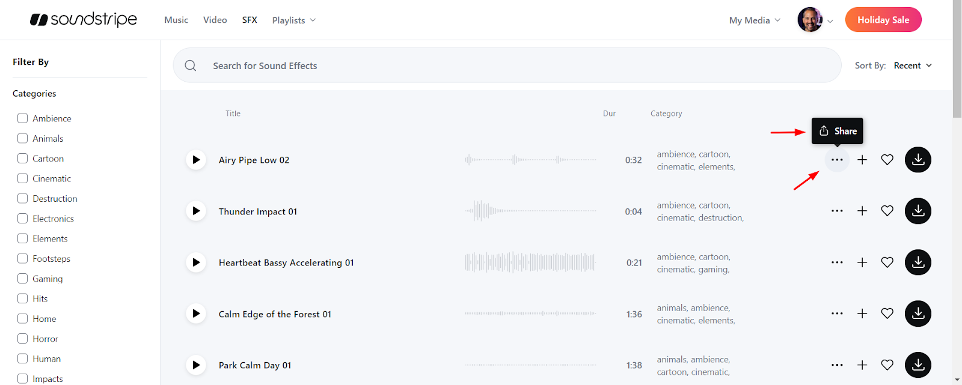Switch to the Video section
Image resolution: width=962 pixels, height=385 pixels.
click(215, 20)
